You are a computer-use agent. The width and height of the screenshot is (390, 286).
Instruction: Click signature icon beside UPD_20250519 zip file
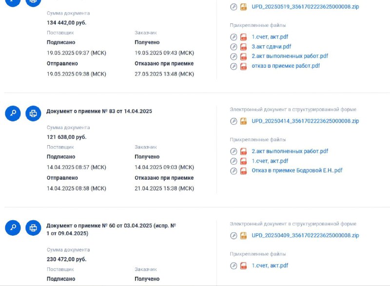pos(234,7)
